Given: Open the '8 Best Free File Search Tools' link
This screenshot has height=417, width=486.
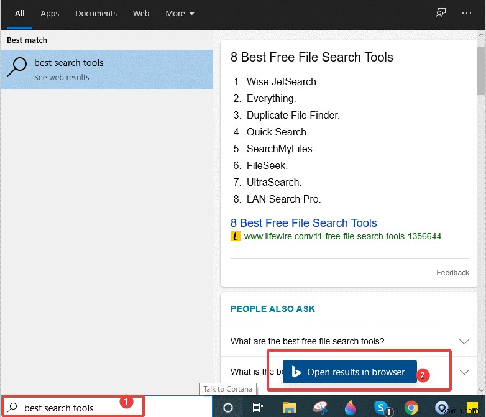Looking at the screenshot, I should pos(303,223).
